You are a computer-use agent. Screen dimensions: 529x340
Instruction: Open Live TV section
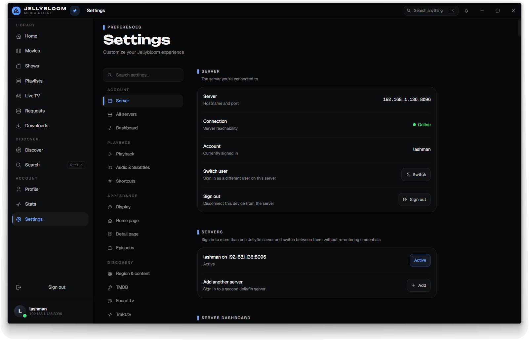point(50,96)
